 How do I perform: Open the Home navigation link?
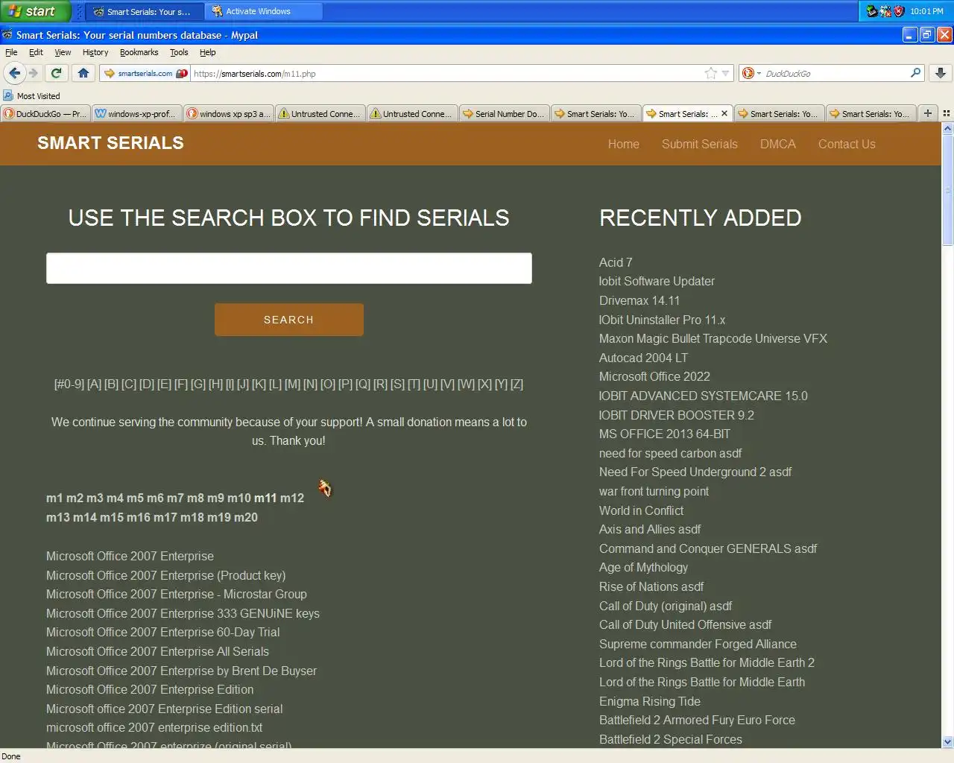click(624, 144)
